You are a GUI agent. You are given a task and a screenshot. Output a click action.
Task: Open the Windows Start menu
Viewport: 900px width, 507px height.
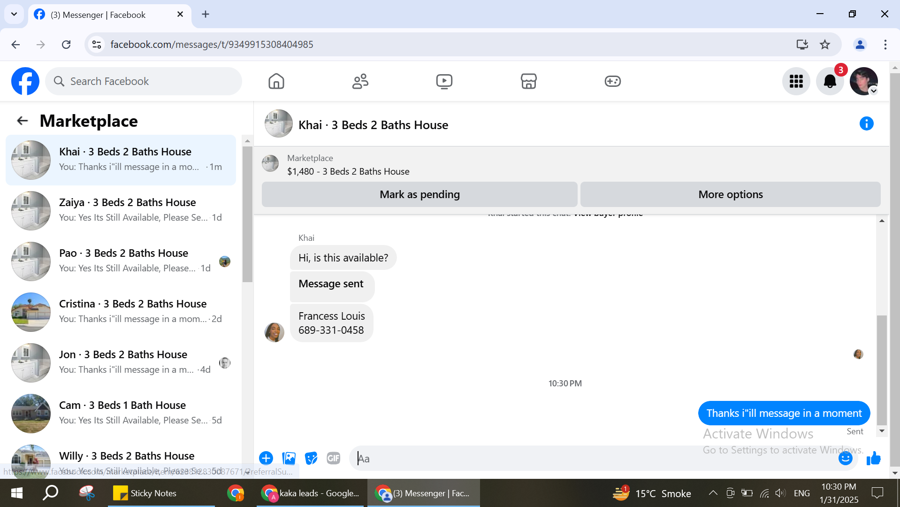coord(17,493)
